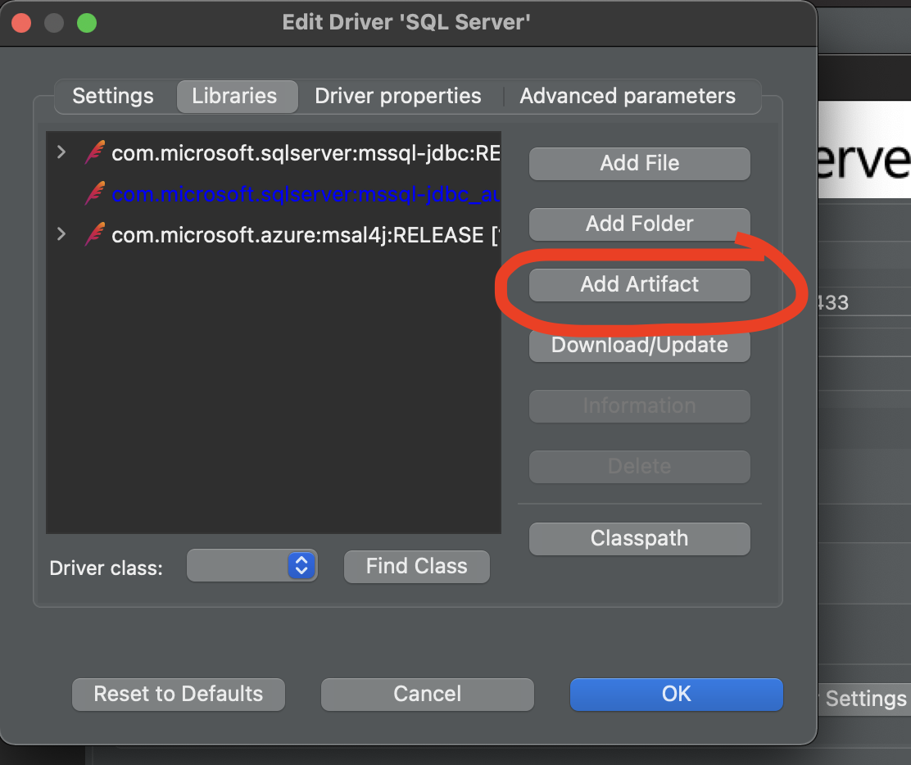Select the com.microsoft.sqlserver:mssql-jdbc:RELEASE library

pyautogui.click(x=287, y=153)
